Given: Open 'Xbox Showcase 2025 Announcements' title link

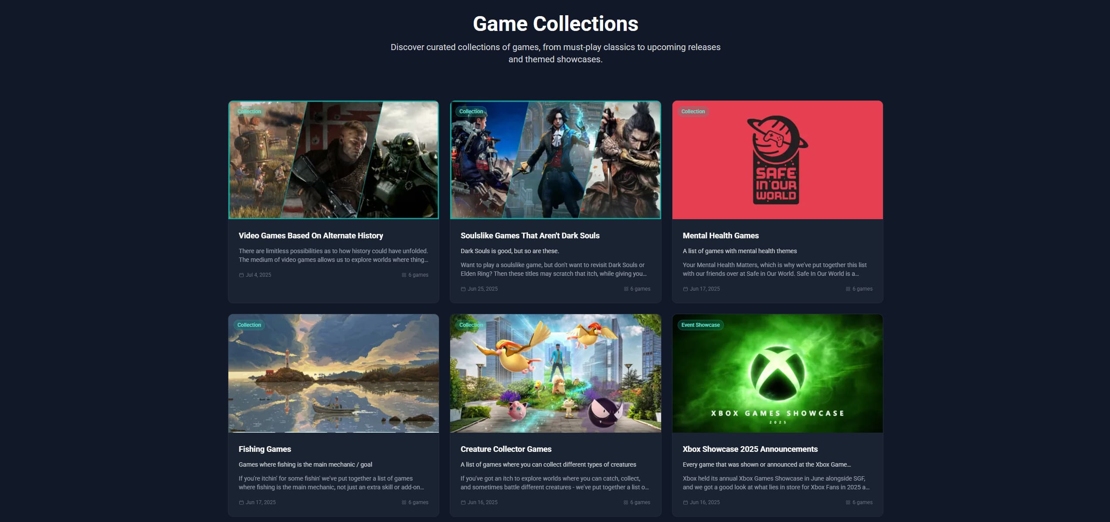Looking at the screenshot, I should pos(750,449).
